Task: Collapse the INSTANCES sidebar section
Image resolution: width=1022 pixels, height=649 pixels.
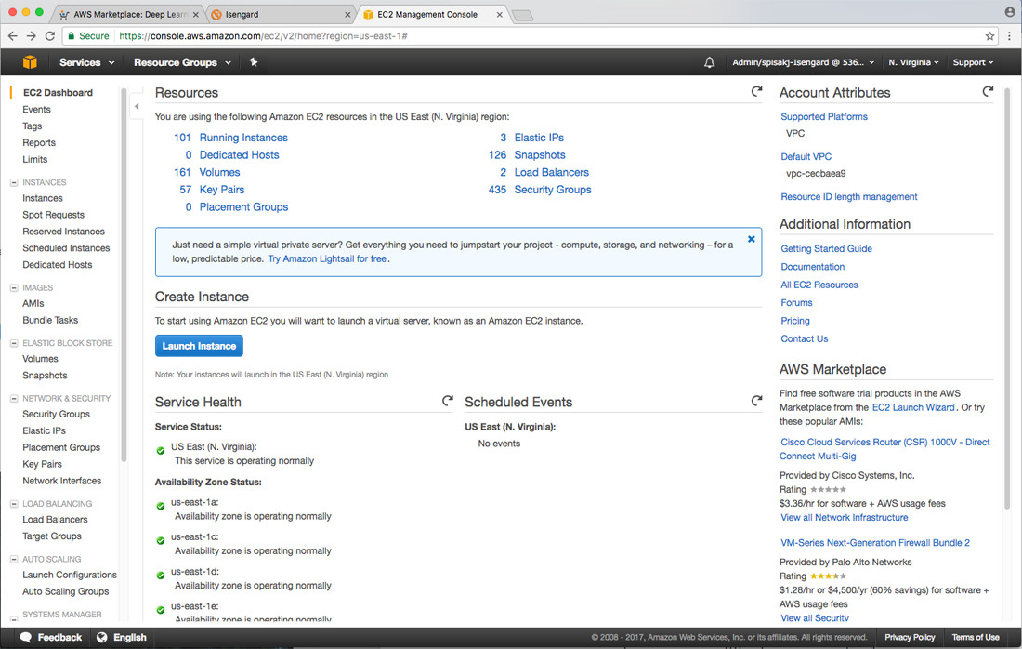Action: tap(14, 182)
